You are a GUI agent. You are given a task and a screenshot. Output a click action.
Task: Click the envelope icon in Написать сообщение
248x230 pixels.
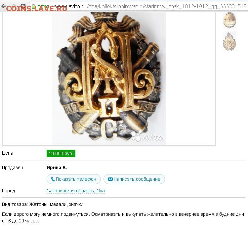pos(110,179)
